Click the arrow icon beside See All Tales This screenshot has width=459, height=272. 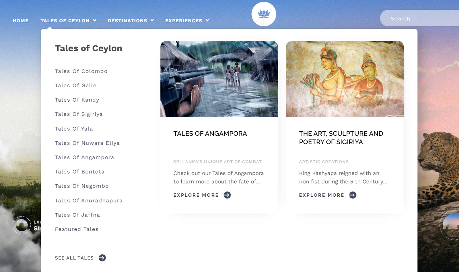click(x=102, y=258)
